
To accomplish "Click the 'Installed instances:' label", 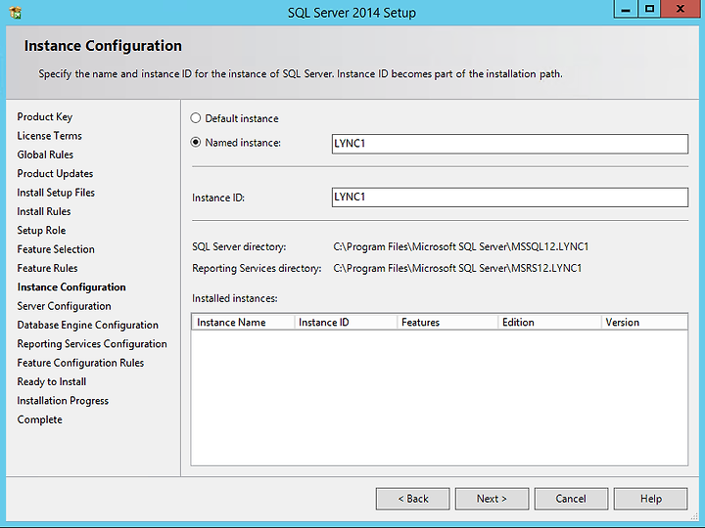I will pos(235,298).
